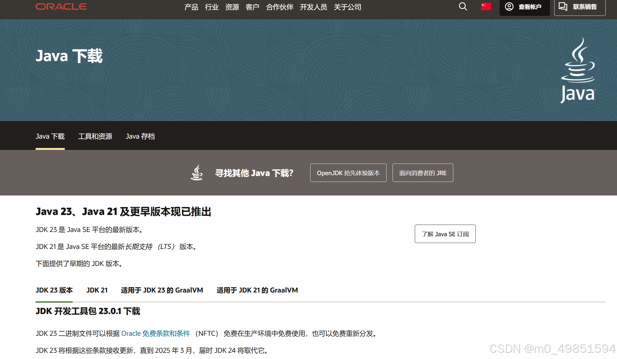Open the search magnifier icon
The width and height of the screenshot is (617, 359).
click(463, 7)
